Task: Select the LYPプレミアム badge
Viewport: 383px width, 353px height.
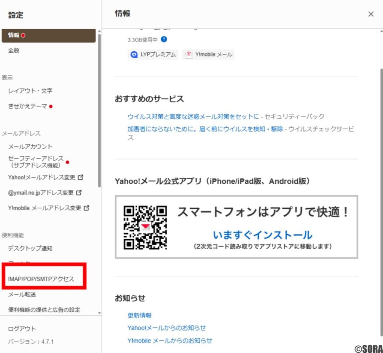Action: tap(153, 55)
